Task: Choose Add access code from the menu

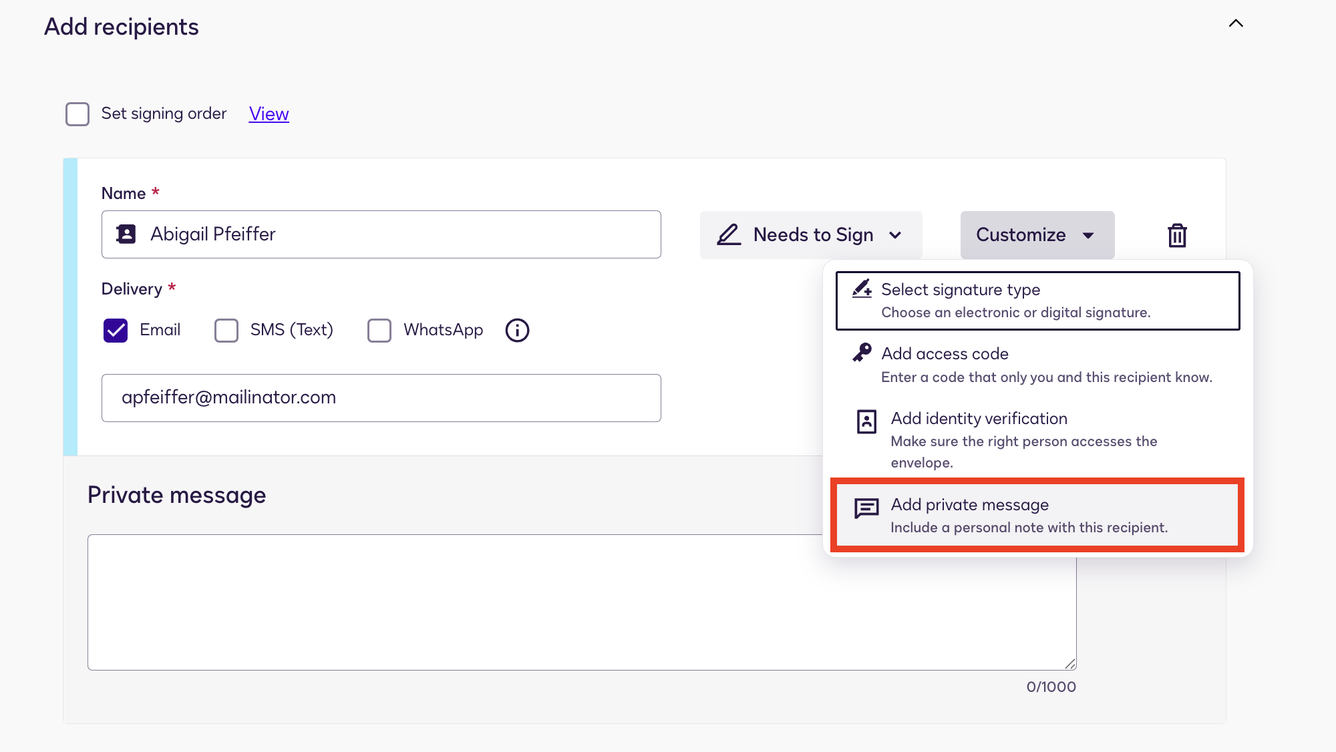Action: pyautogui.click(x=1037, y=365)
